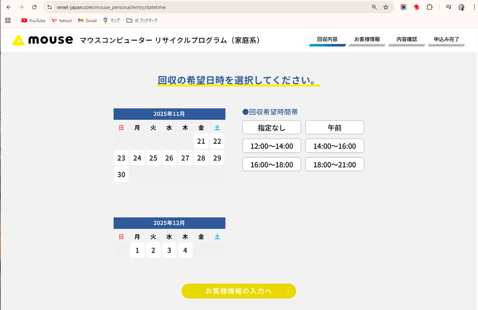Click the 回収内容 step tab

point(327,40)
